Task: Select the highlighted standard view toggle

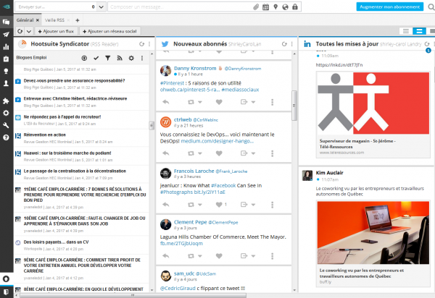Action: pyautogui.click(x=419, y=31)
